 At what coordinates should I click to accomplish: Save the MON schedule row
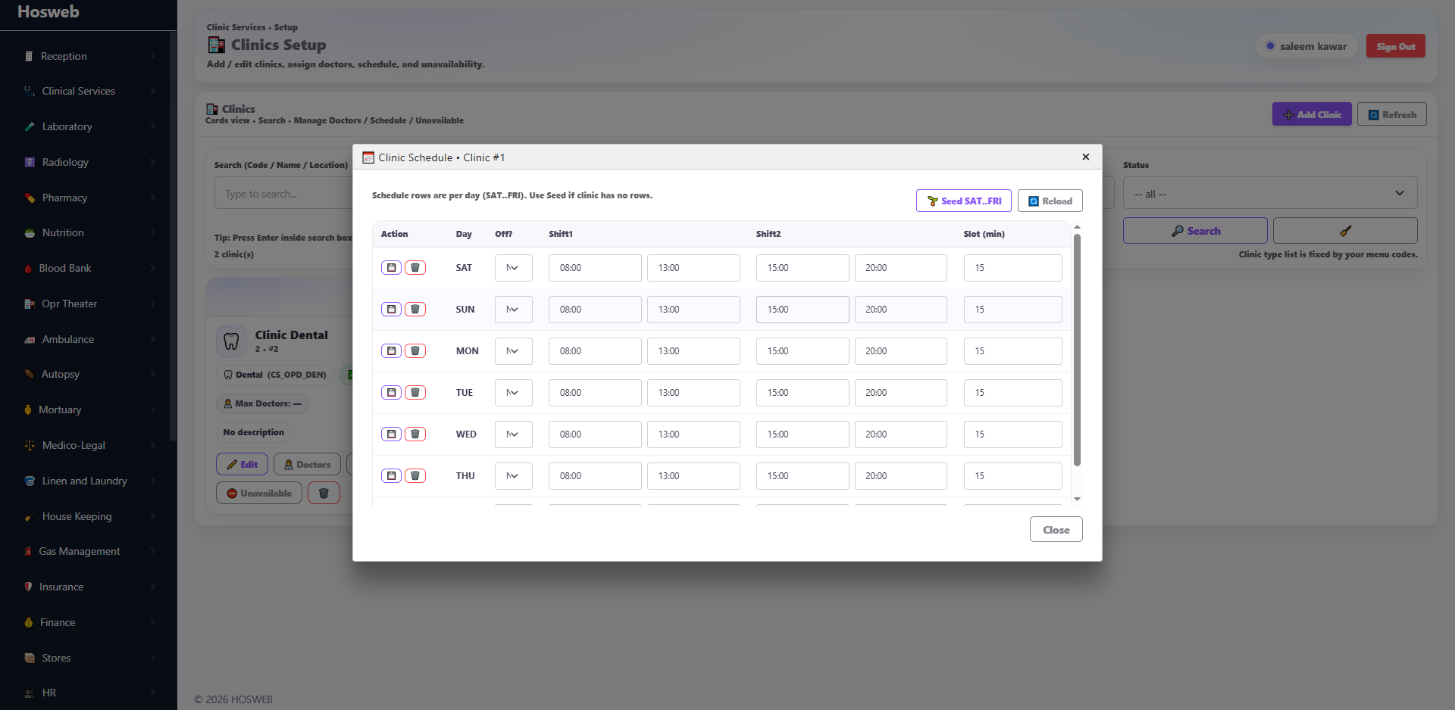(391, 350)
